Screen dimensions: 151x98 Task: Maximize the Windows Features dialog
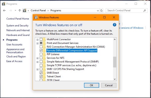point(104,17)
